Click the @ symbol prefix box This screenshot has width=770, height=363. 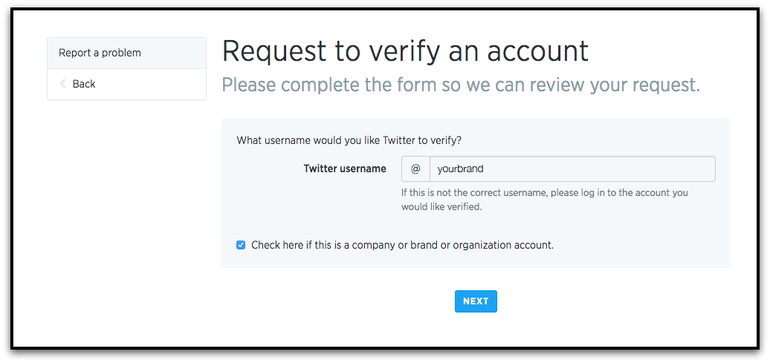415,169
